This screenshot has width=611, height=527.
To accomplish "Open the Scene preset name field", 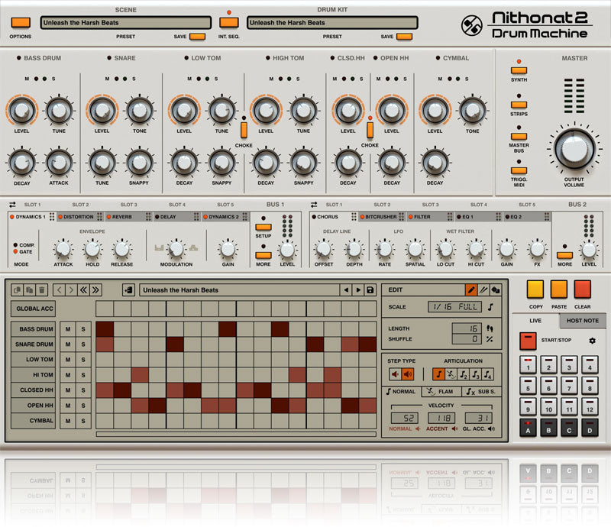I will tap(126, 23).
